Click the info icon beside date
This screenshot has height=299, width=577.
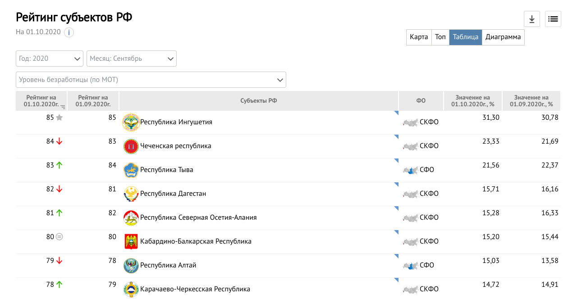pyautogui.click(x=69, y=32)
